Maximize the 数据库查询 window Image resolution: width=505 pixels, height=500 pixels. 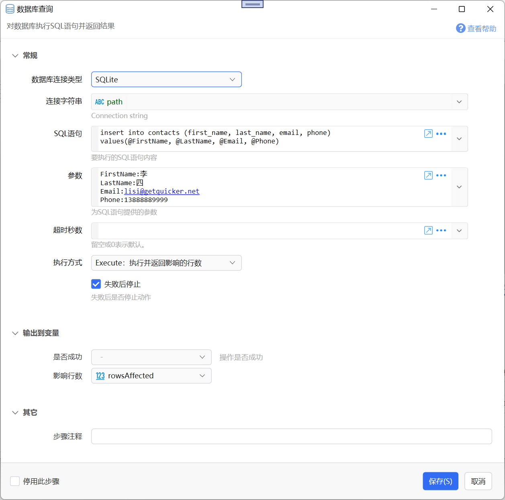(462, 9)
